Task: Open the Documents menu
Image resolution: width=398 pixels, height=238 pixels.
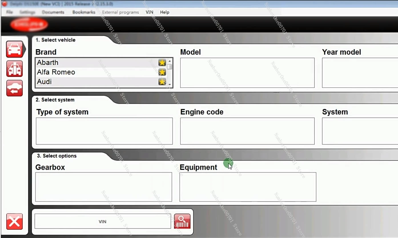Action: 53,12
